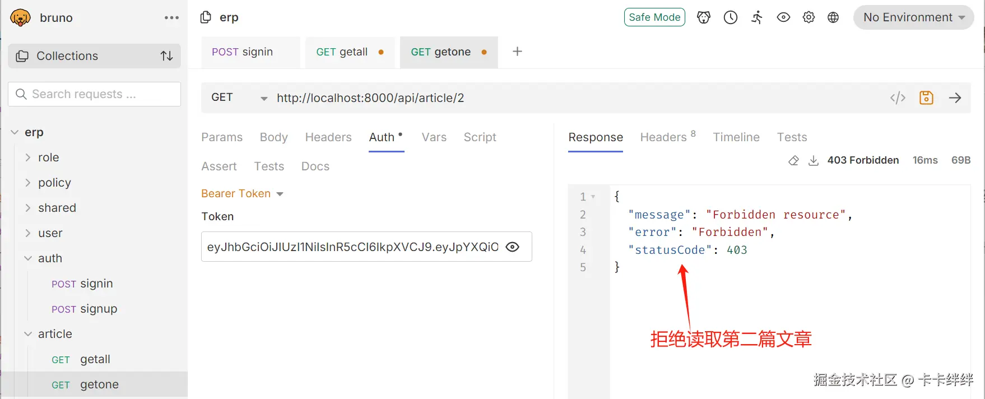The height and width of the screenshot is (399, 985).
Task: Open the request Headers tab
Action: click(328, 137)
